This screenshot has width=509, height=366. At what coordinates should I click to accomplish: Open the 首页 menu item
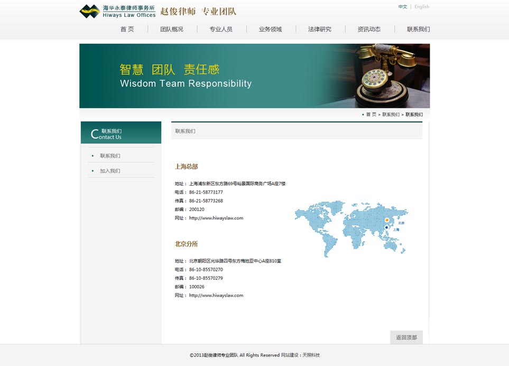click(127, 29)
